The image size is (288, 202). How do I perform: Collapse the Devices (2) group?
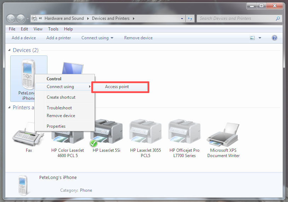9,50
